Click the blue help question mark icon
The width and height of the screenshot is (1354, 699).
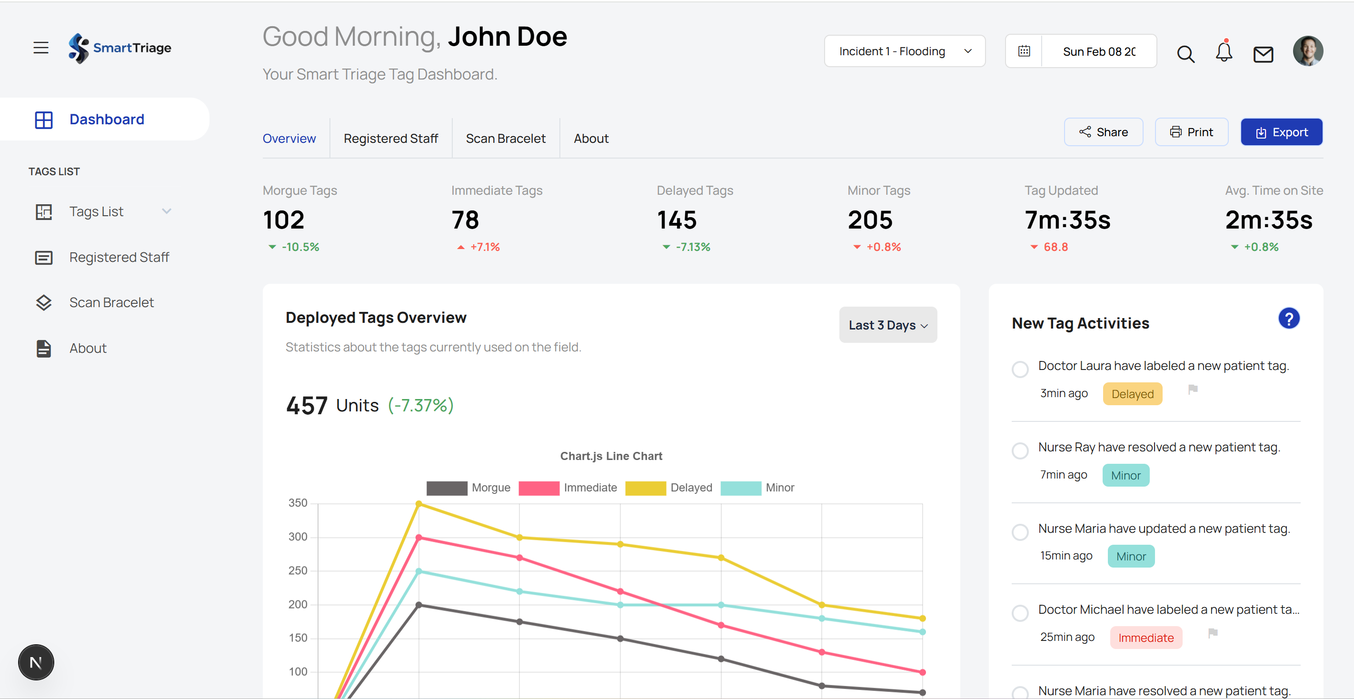pos(1288,319)
